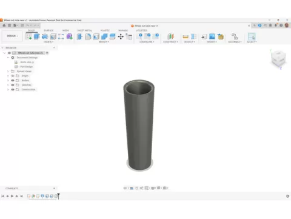Click the Create Form purple box icon
The height and width of the screenshot is (219, 291).
[70, 36]
